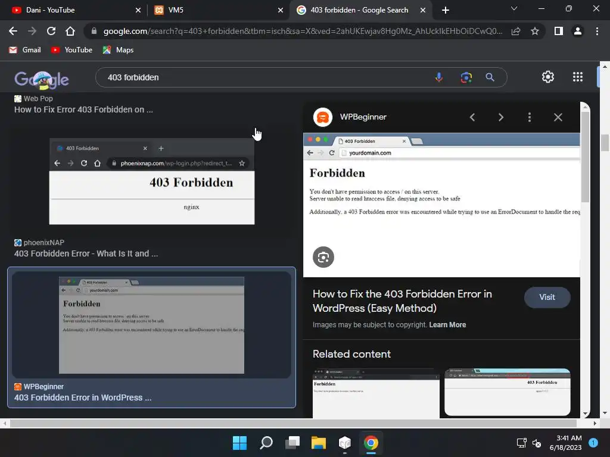610x457 pixels.
Task: Open Chrome from the taskbar
Action: 371,443
